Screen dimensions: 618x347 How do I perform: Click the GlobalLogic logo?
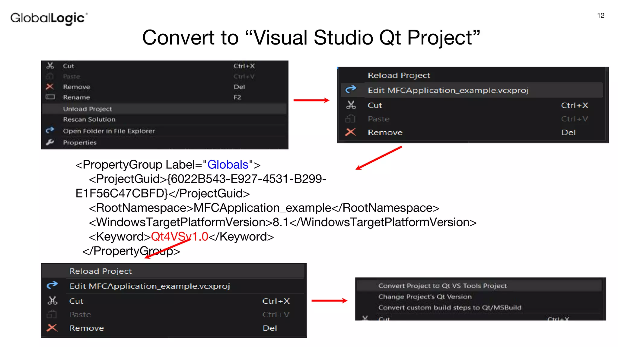pyautogui.click(x=49, y=18)
